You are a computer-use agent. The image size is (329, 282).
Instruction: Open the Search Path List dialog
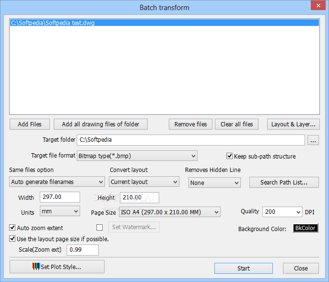click(284, 183)
